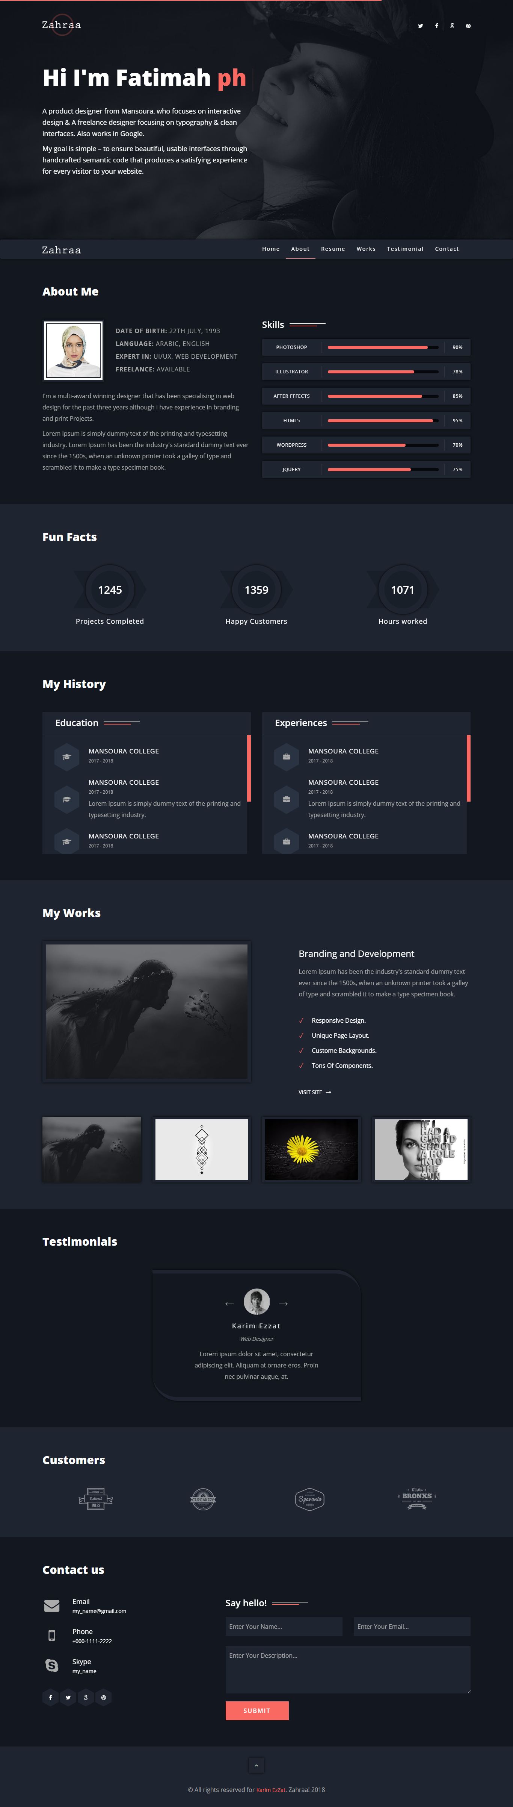The height and width of the screenshot is (1807, 513).
Task: Click the Education list red scrollbar
Action: (249, 768)
